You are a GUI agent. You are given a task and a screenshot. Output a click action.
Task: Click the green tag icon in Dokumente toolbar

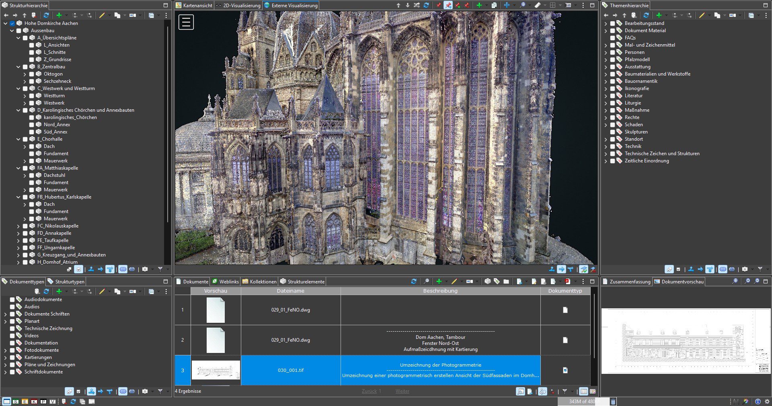coord(497,281)
